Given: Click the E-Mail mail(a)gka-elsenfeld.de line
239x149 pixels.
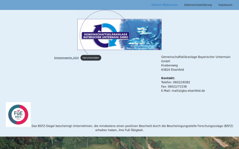Looking at the screenshot, I should 183,91.
